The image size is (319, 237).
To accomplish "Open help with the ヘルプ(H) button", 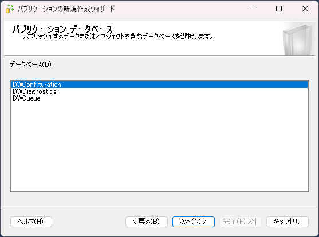I will tap(31, 222).
